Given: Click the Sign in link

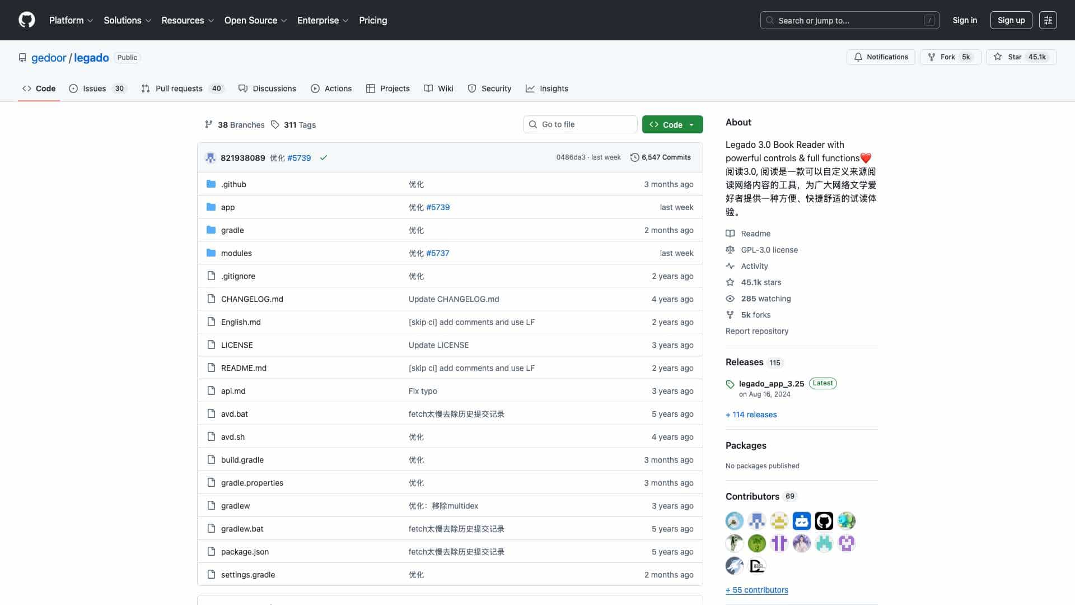Looking at the screenshot, I should (x=965, y=20).
